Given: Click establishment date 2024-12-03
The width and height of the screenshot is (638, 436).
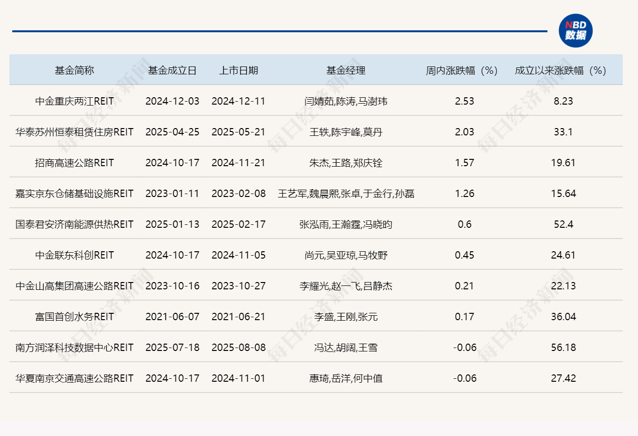Looking at the screenshot, I should coord(172,101).
